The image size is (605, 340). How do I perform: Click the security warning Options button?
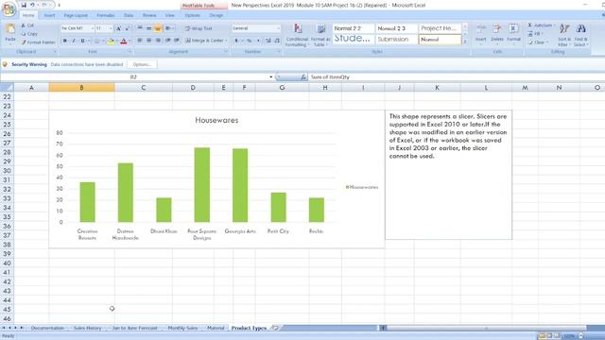coord(142,64)
